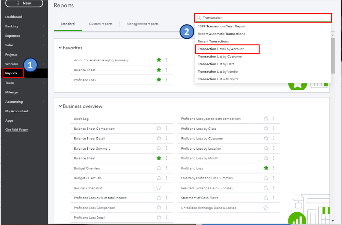
Task: Collapse the Favorites section
Action: pyautogui.click(x=60, y=48)
